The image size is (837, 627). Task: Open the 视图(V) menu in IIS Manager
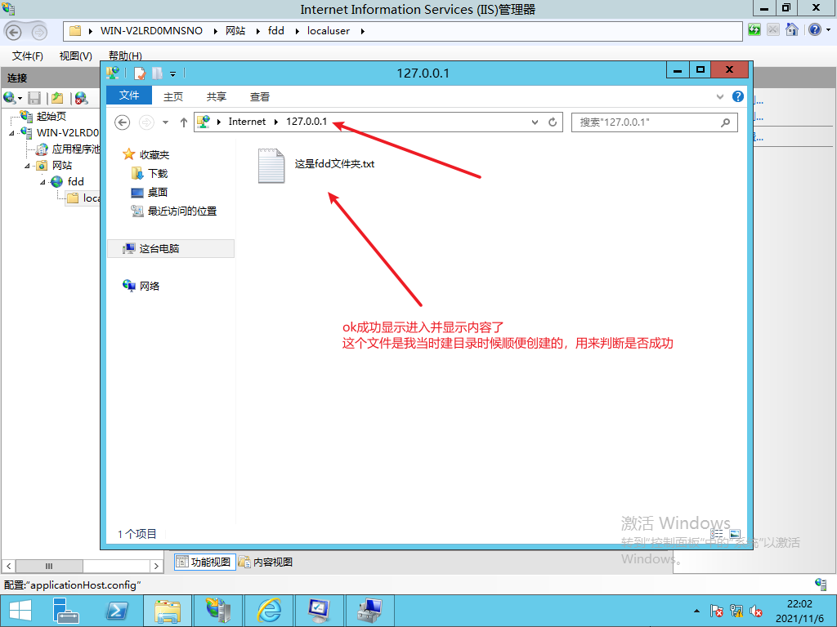click(x=76, y=56)
